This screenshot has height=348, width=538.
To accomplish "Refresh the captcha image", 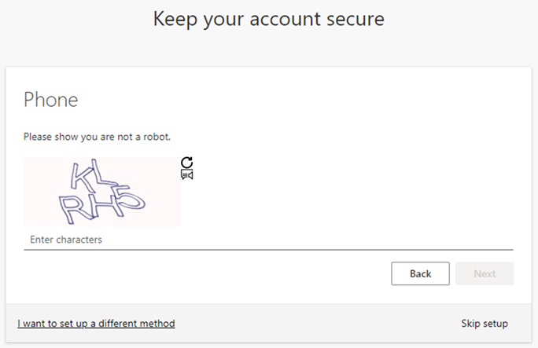I will (186, 163).
